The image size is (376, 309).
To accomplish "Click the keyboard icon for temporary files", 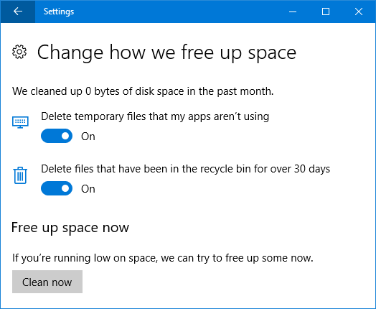I will tap(20, 122).
